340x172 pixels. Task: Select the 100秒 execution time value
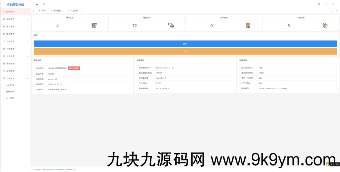click(x=261, y=73)
